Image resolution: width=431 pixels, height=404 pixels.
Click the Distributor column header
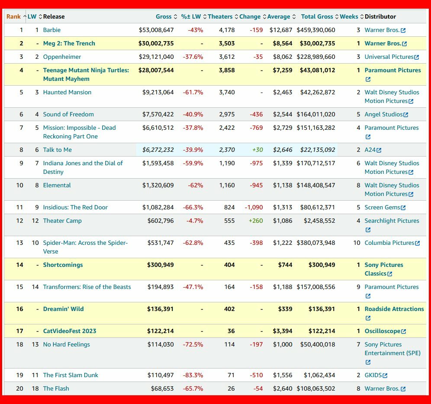pyautogui.click(x=380, y=16)
